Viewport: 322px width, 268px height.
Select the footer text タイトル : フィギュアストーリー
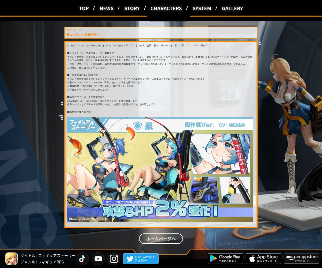click(x=48, y=256)
